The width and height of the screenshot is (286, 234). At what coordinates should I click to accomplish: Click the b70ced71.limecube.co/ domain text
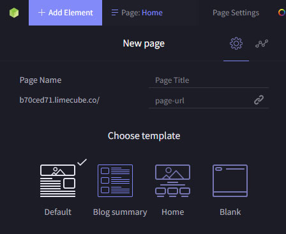click(x=59, y=100)
